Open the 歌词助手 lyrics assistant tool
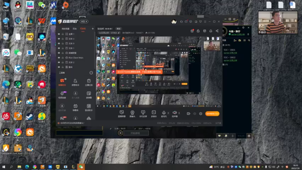Screen dimensions: 302x170 [89, 108]
